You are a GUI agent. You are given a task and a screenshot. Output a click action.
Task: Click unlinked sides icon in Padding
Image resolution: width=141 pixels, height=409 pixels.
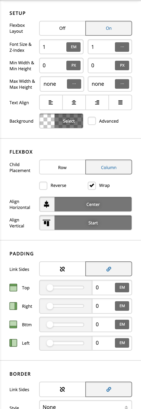pyautogui.click(x=63, y=269)
